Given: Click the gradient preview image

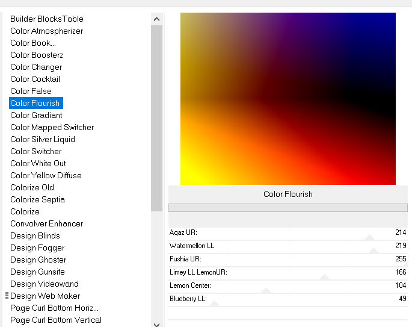Looking at the screenshot, I should 287,99.
